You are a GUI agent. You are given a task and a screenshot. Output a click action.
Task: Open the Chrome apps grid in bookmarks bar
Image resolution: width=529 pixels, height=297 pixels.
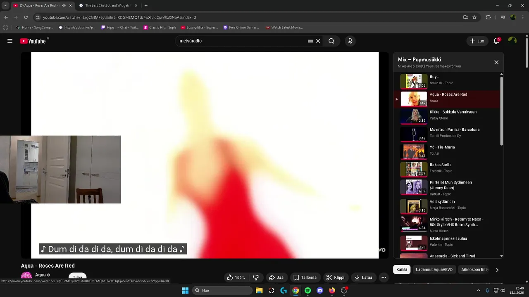tap(5, 28)
